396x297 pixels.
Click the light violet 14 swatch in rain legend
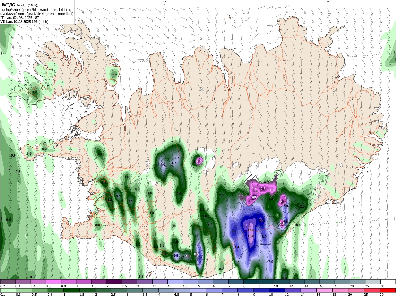[x=308, y=290]
